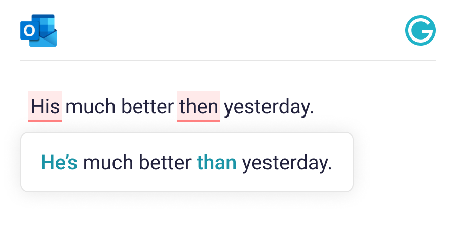
Task: Click the highlighted word "His"
Action: pos(45,107)
